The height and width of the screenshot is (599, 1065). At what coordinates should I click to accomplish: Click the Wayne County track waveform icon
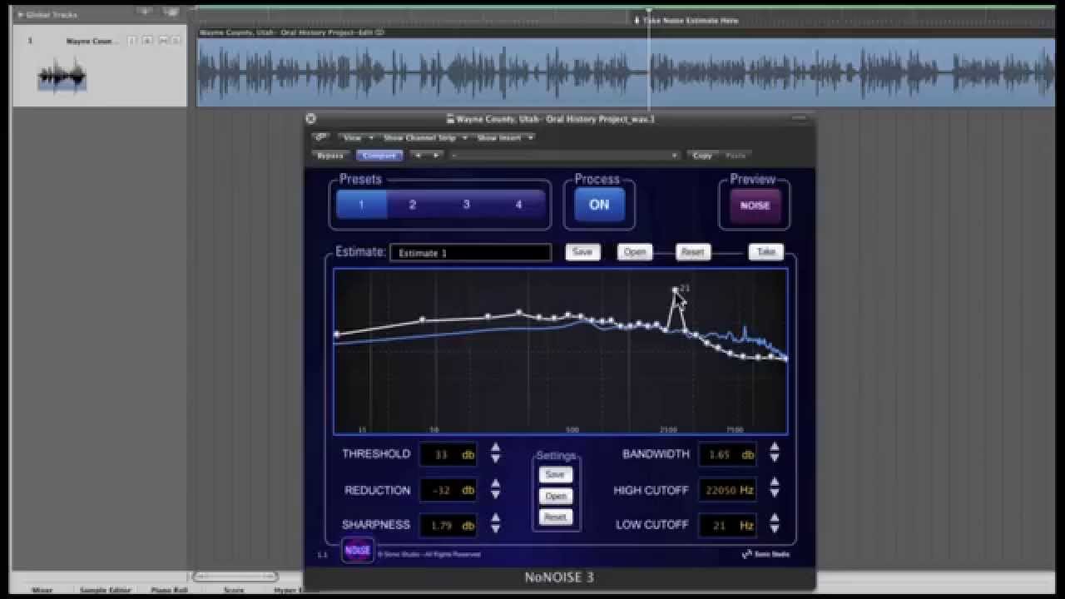click(62, 77)
